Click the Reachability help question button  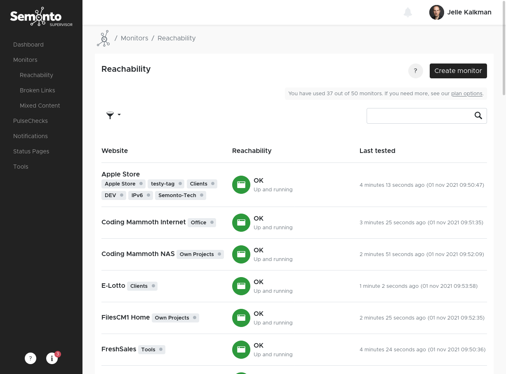click(x=416, y=71)
